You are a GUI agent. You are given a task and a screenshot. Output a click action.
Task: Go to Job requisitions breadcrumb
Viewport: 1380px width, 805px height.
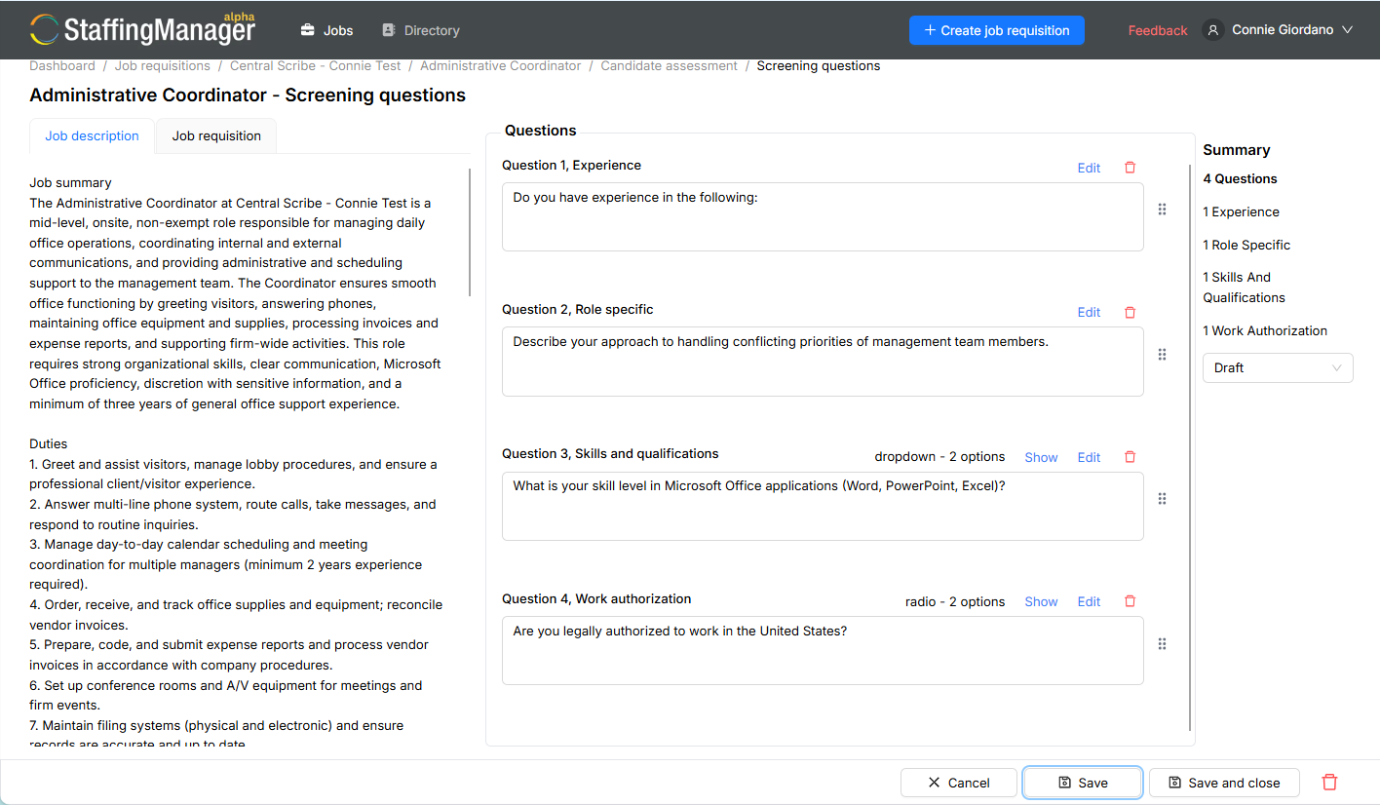coord(163,66)
